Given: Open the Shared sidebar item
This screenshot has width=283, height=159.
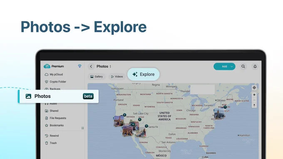Looking at the screenshot, I should (54, 111).
